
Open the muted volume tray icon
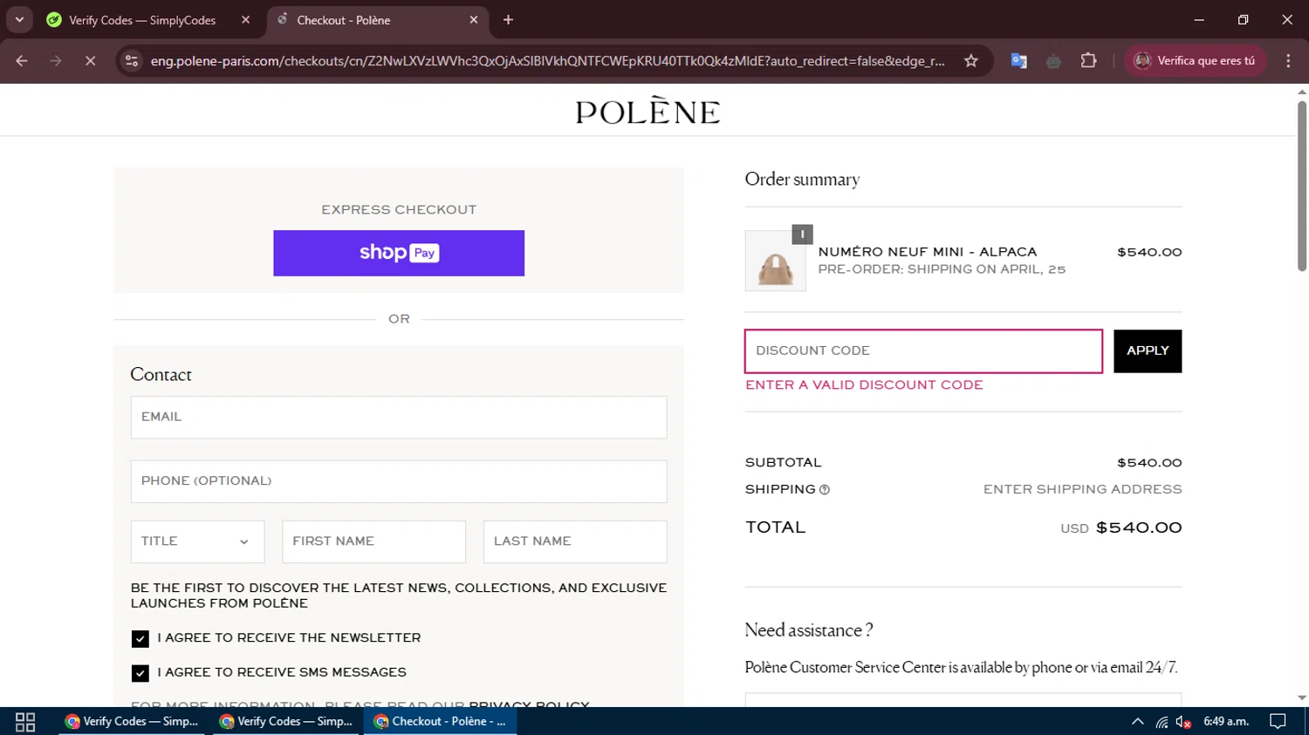[x=1183, y=722]
